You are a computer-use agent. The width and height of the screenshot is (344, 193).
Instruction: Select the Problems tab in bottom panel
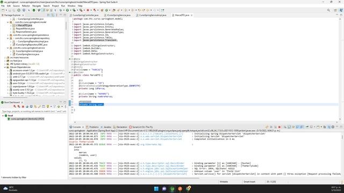pos(92,127)
